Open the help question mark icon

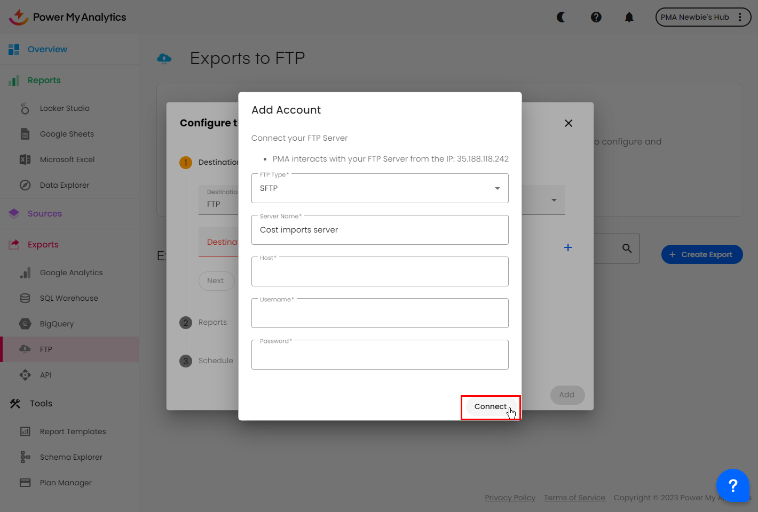[x=596, y=17]
